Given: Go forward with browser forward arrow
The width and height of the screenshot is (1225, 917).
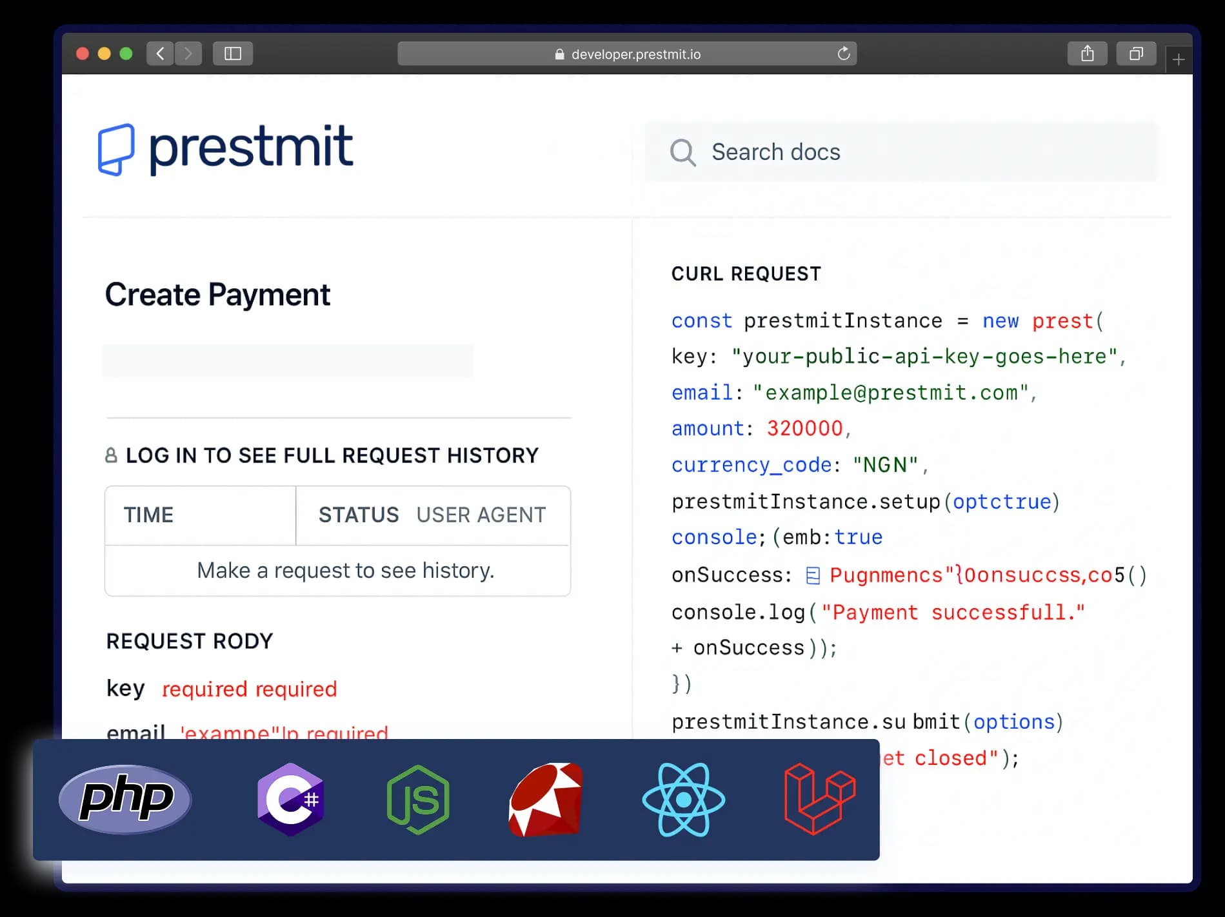Looking at the screenshot, I should tap(188, 54).
